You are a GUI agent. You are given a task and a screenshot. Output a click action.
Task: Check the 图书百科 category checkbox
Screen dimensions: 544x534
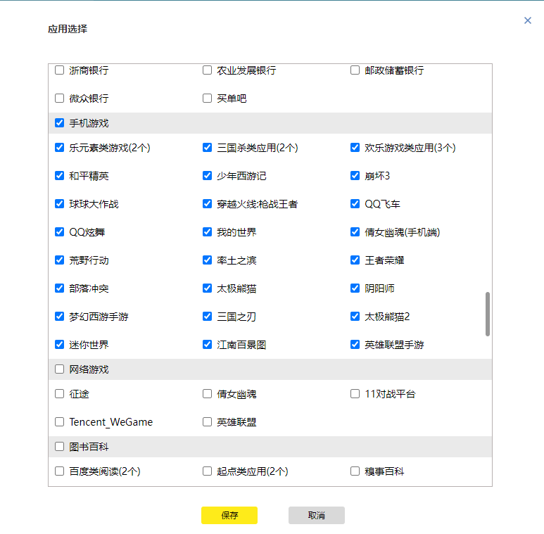(59, 446)
